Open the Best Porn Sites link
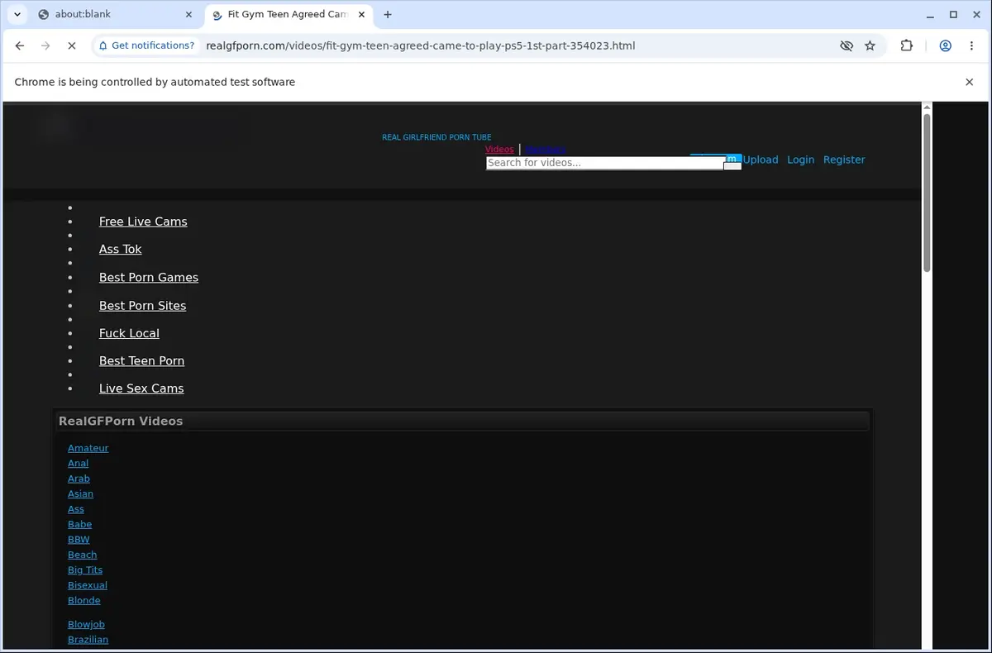Screen dimensions: 992x653 142,305
